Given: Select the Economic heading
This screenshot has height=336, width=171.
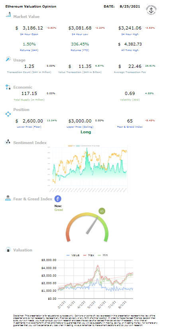Looking at the screenshot, I should (23, 87).
